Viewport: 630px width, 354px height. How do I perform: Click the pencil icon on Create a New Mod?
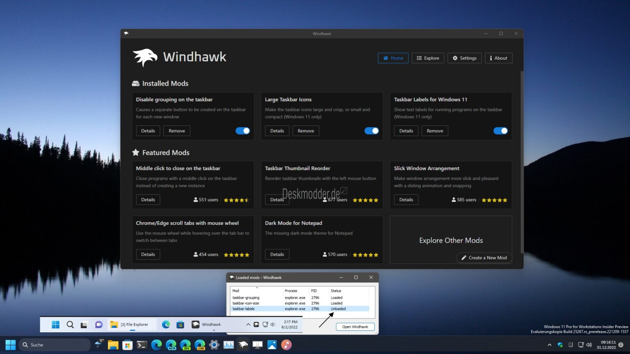point(464,258)
